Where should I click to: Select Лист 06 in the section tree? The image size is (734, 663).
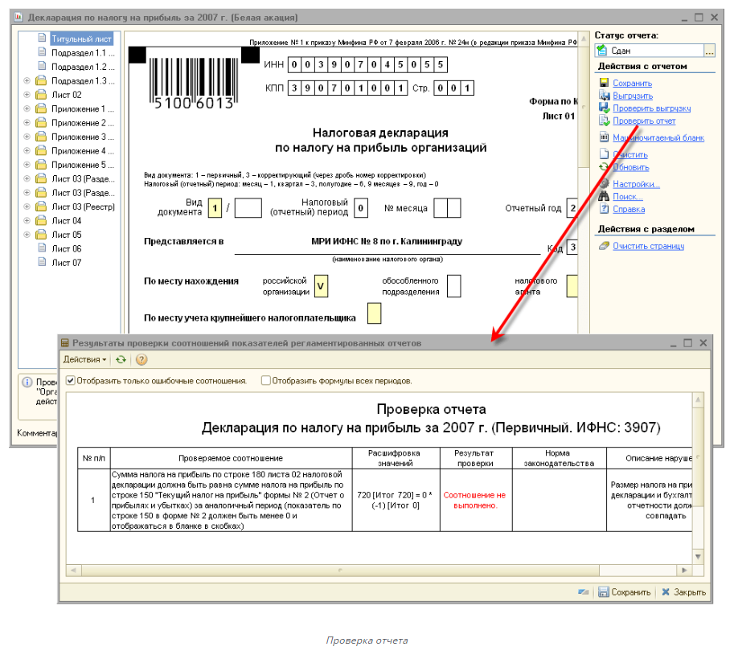[66, 248]
